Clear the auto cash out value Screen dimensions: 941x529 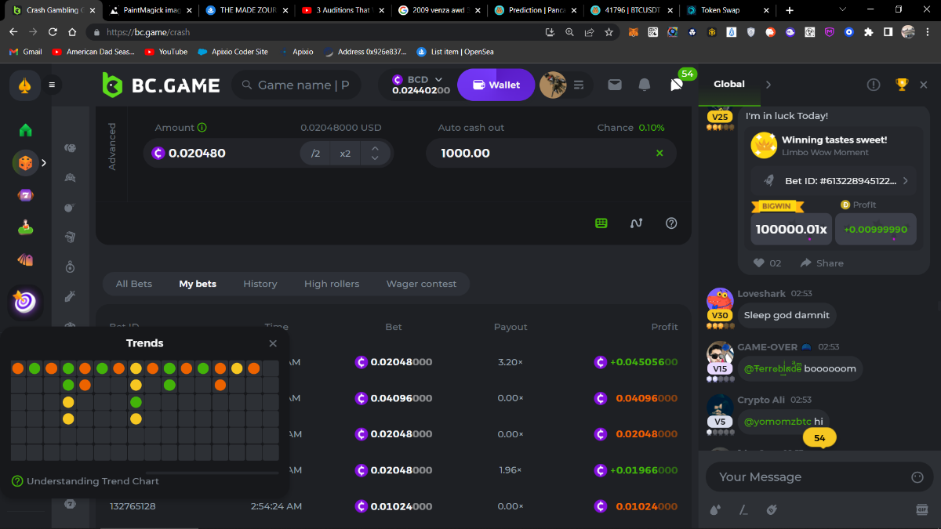tap(659, 153)
